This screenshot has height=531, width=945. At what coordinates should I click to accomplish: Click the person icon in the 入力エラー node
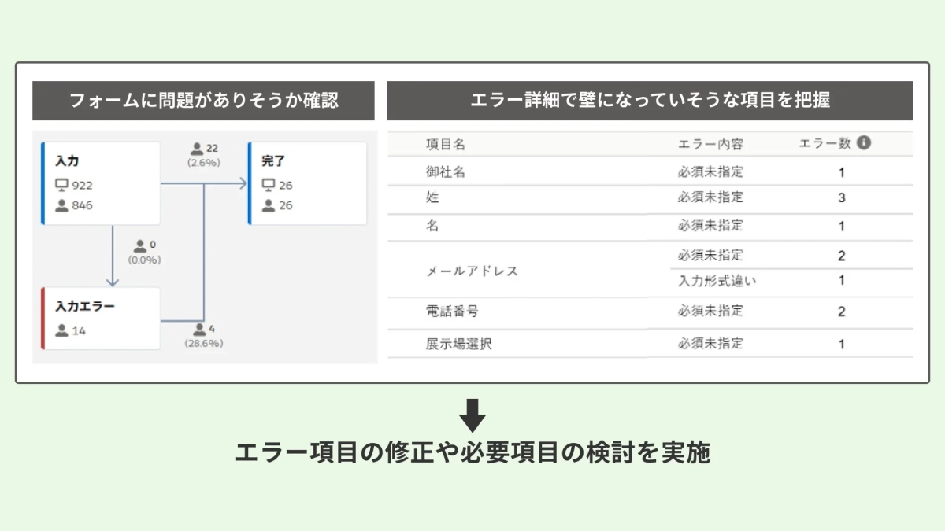pos(64,332)
